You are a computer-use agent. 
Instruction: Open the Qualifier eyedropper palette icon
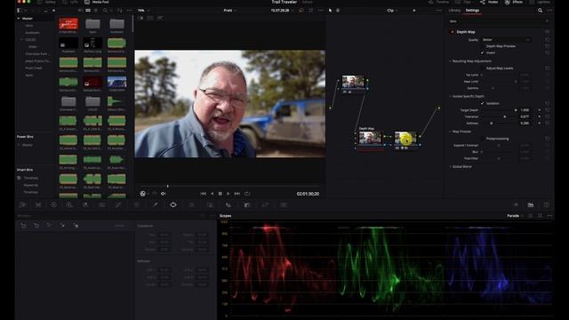[x=156, y=205]
